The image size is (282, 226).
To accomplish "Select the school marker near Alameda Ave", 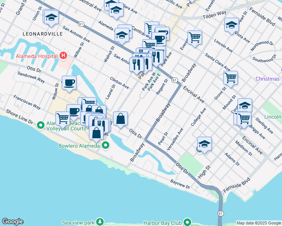I will (x=122, y=35).
